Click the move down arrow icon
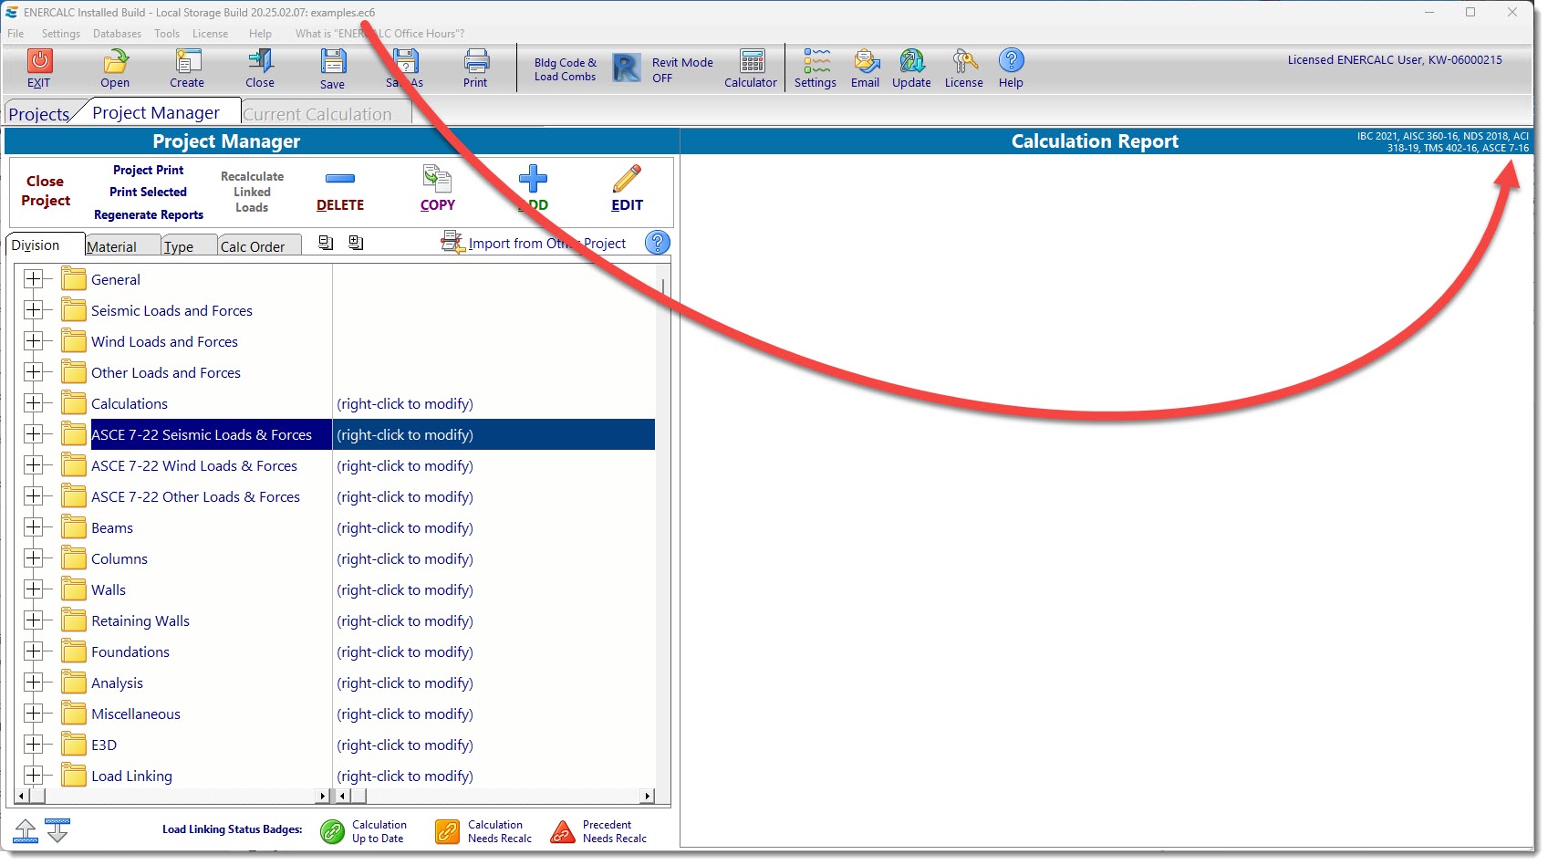This screenshot has width=1548, height=865. click(x=57, y=830)
